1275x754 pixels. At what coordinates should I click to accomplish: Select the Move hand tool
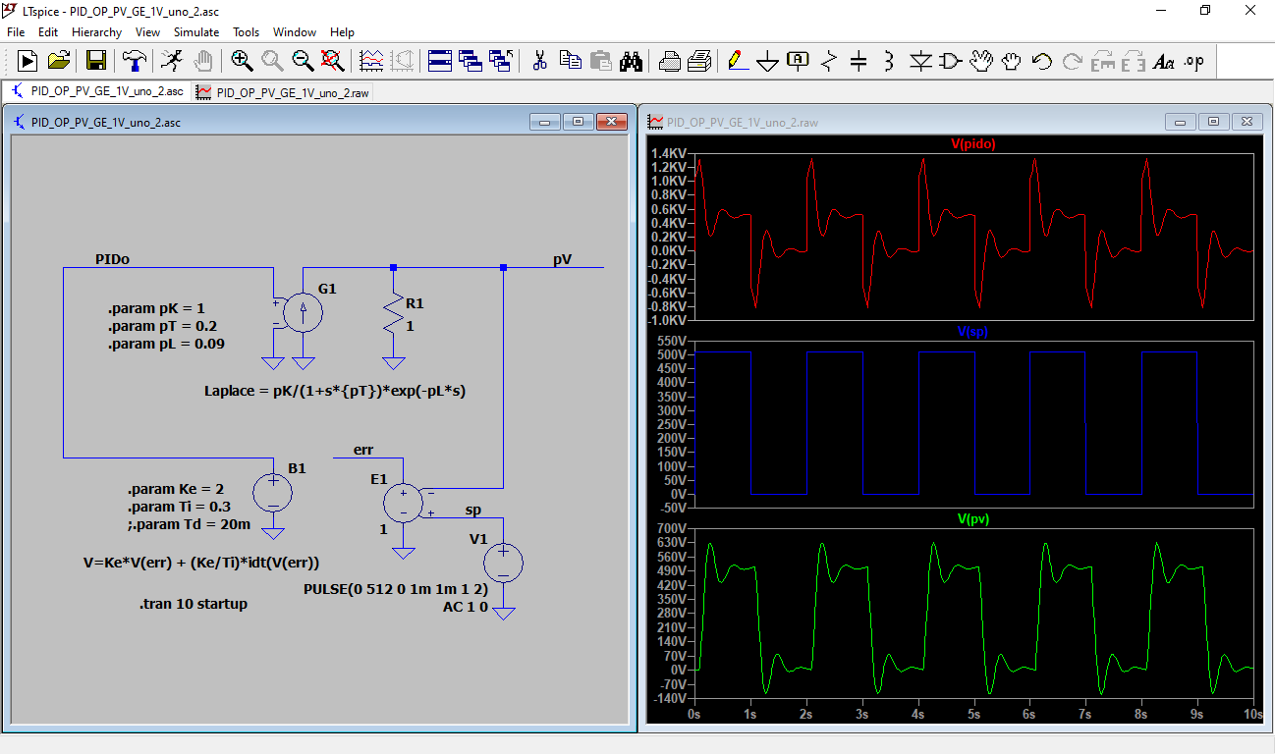pyautogui.click(x=980, y=61)
